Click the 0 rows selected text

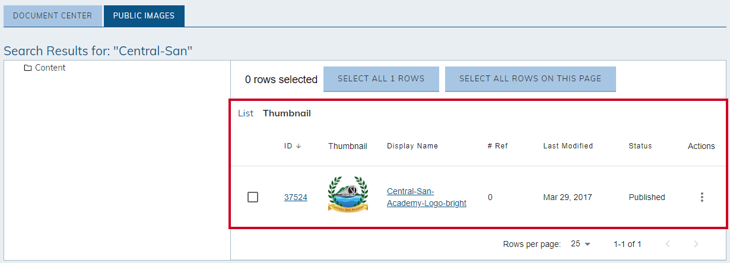coord(281,80)
